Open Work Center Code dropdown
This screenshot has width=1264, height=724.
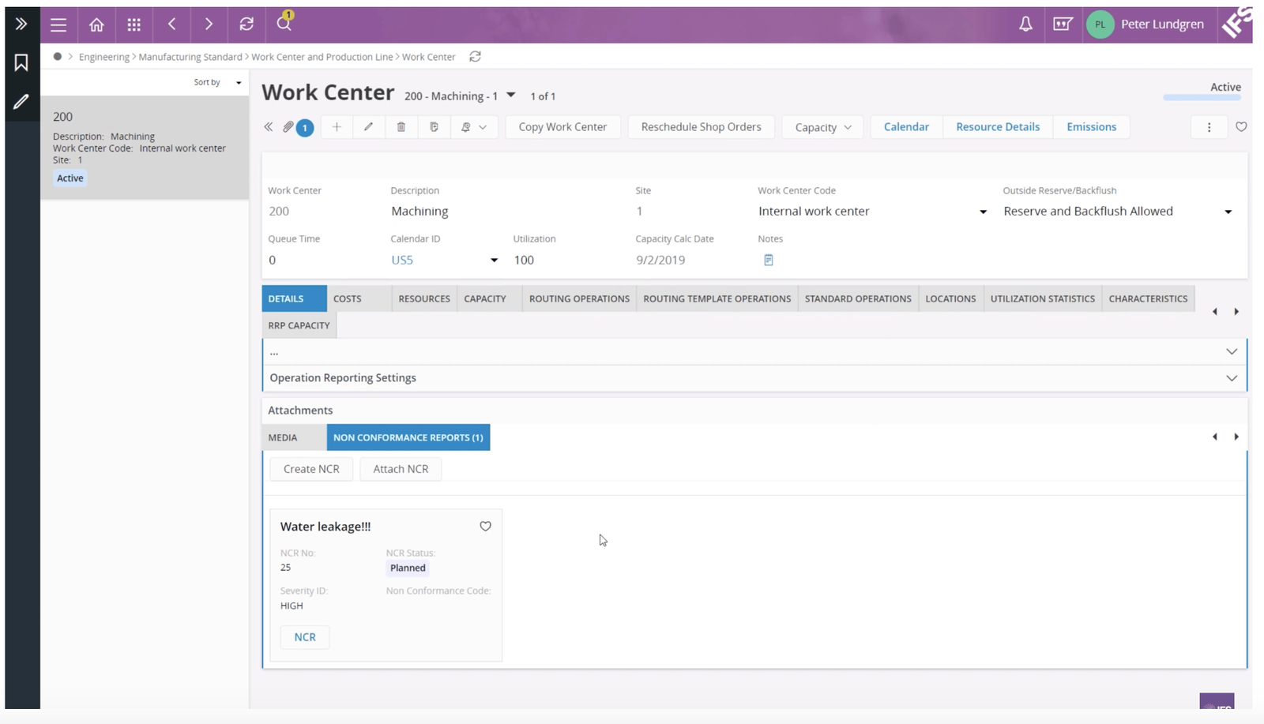tap(983, 212)
